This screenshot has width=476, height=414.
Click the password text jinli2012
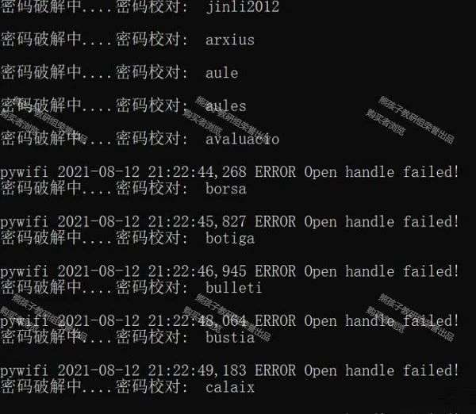click(242, 6)
